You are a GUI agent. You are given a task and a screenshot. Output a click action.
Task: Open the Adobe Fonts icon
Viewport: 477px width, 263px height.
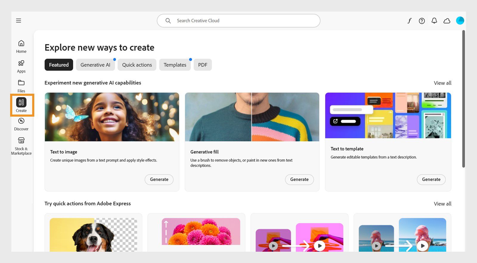coord(409,21)
